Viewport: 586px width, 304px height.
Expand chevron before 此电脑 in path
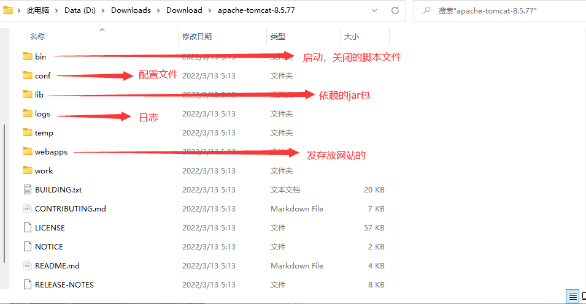pos(19,10)
